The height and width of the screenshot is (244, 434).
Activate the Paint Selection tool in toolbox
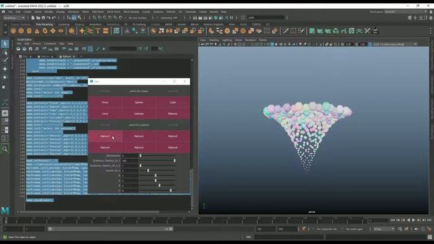[x=5, y=60]
